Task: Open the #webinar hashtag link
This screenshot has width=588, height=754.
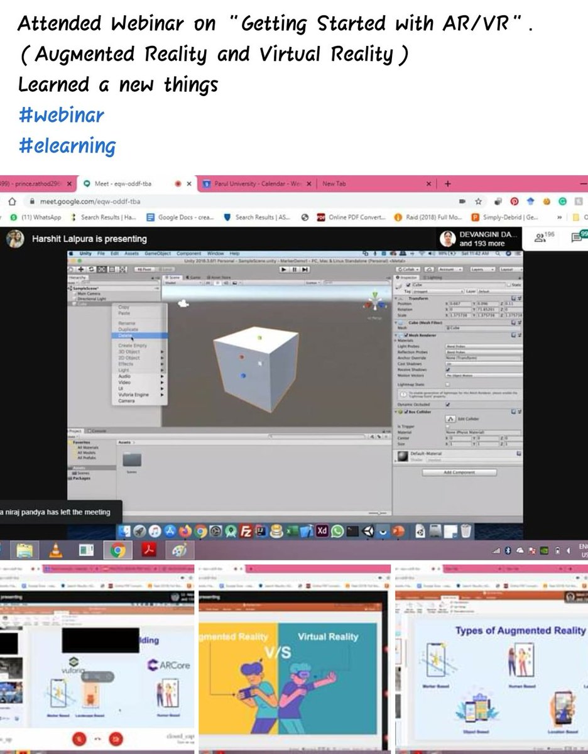Action: [62, 115]
